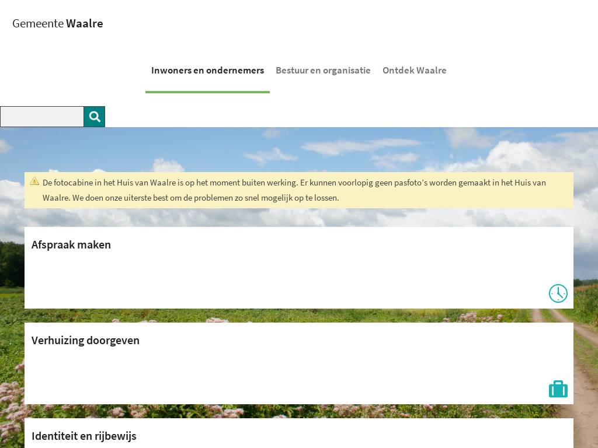Open the clock icon in Afspraak maken card
Image resolution: width=598 pixels, height=448 pixels.
click(x=558, y=293)
